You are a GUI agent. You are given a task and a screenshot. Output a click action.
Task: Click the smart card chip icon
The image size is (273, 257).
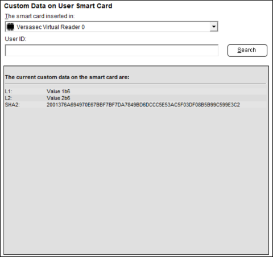[10, 27]
